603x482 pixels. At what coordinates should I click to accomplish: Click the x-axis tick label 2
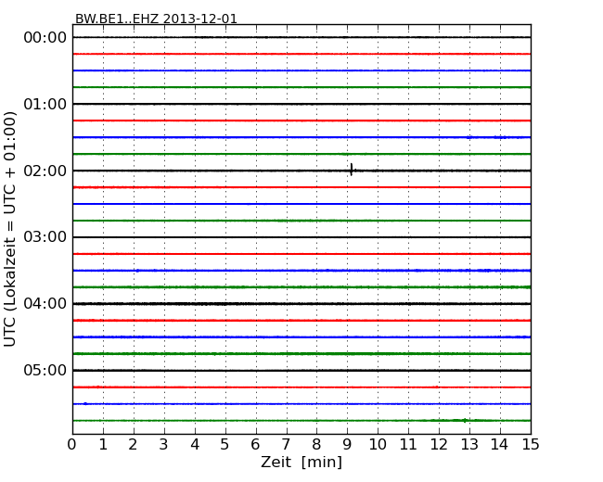[133, 445]
